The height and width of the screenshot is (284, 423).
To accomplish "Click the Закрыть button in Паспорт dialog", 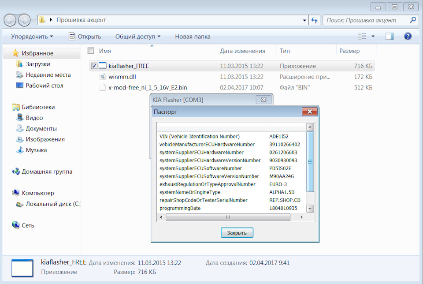I will (237, 233).
